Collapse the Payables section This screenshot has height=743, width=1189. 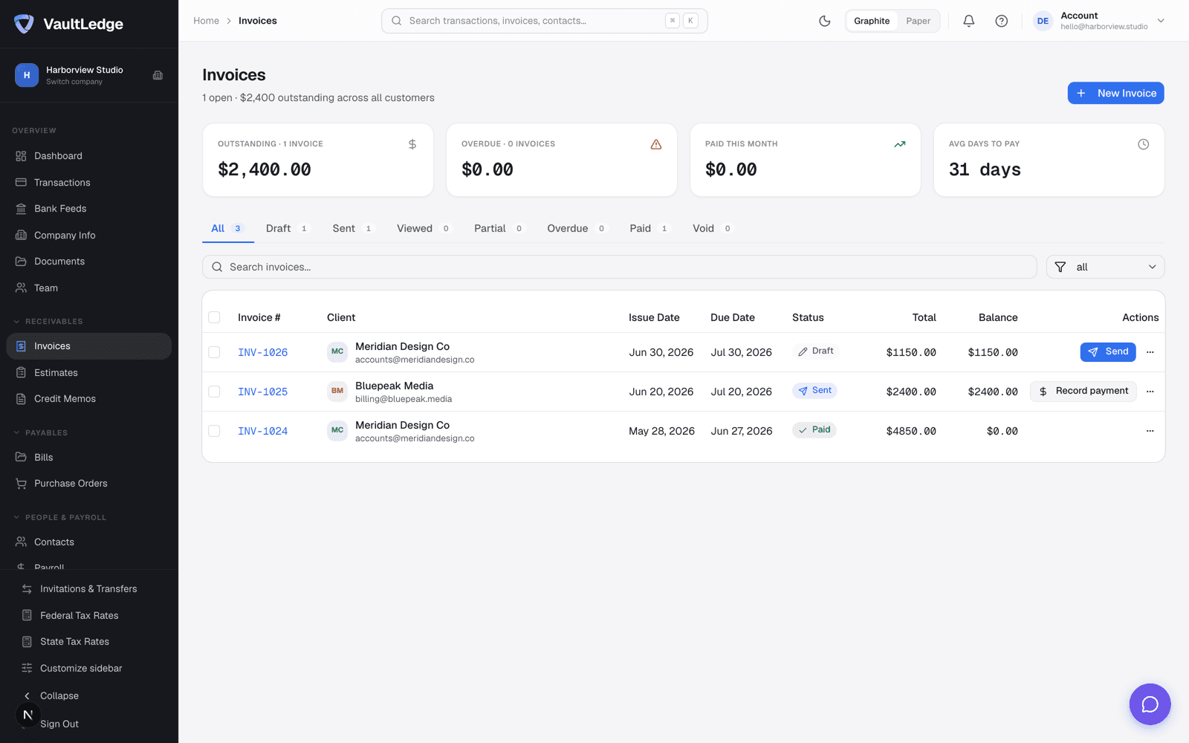(40, 433)
